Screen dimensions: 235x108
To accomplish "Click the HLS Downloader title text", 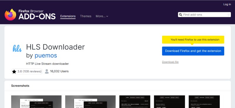I will pos(56,47).
